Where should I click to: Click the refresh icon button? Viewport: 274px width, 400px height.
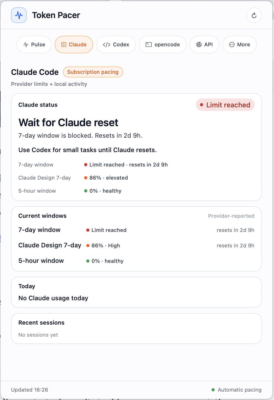pyautogui.click(x=254, y=15)
